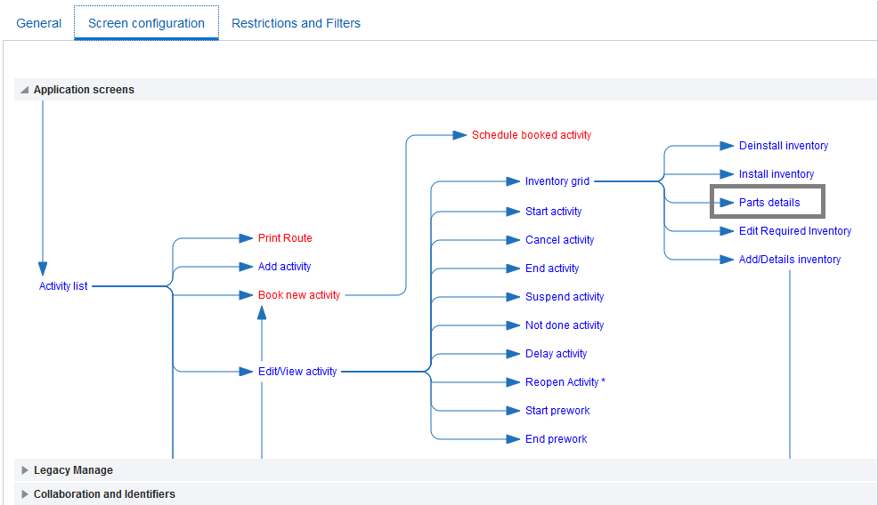Image resolution: width=878 pixels, height=505 pixels.
Task: Open Edit/View activity configuration
Action: click(x=297, y=372)
